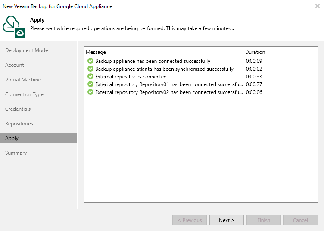324x231 pixels.
Task: Sort by the Message column header
Action: coord(164,52)
